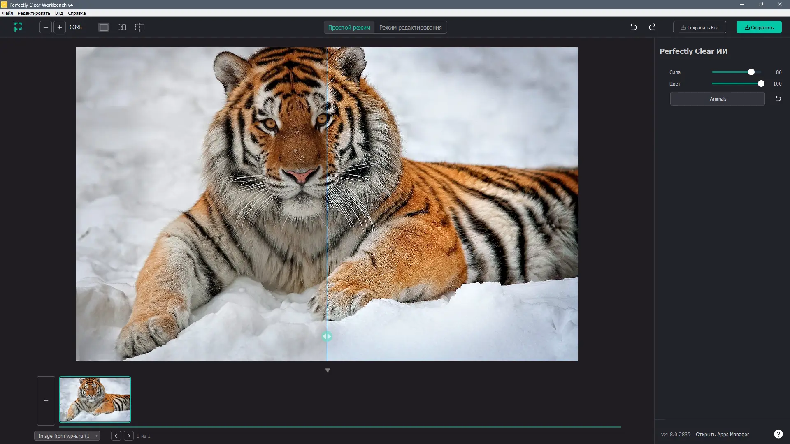This screenshot has width=790, height=444.
Task: Click the green Сохранить button
Action: pyautogui.click(x=759, y=28)
